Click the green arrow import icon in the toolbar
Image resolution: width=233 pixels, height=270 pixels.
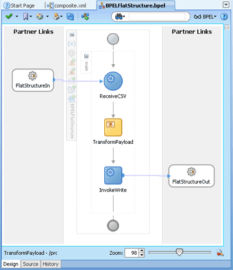coord(85,16)
